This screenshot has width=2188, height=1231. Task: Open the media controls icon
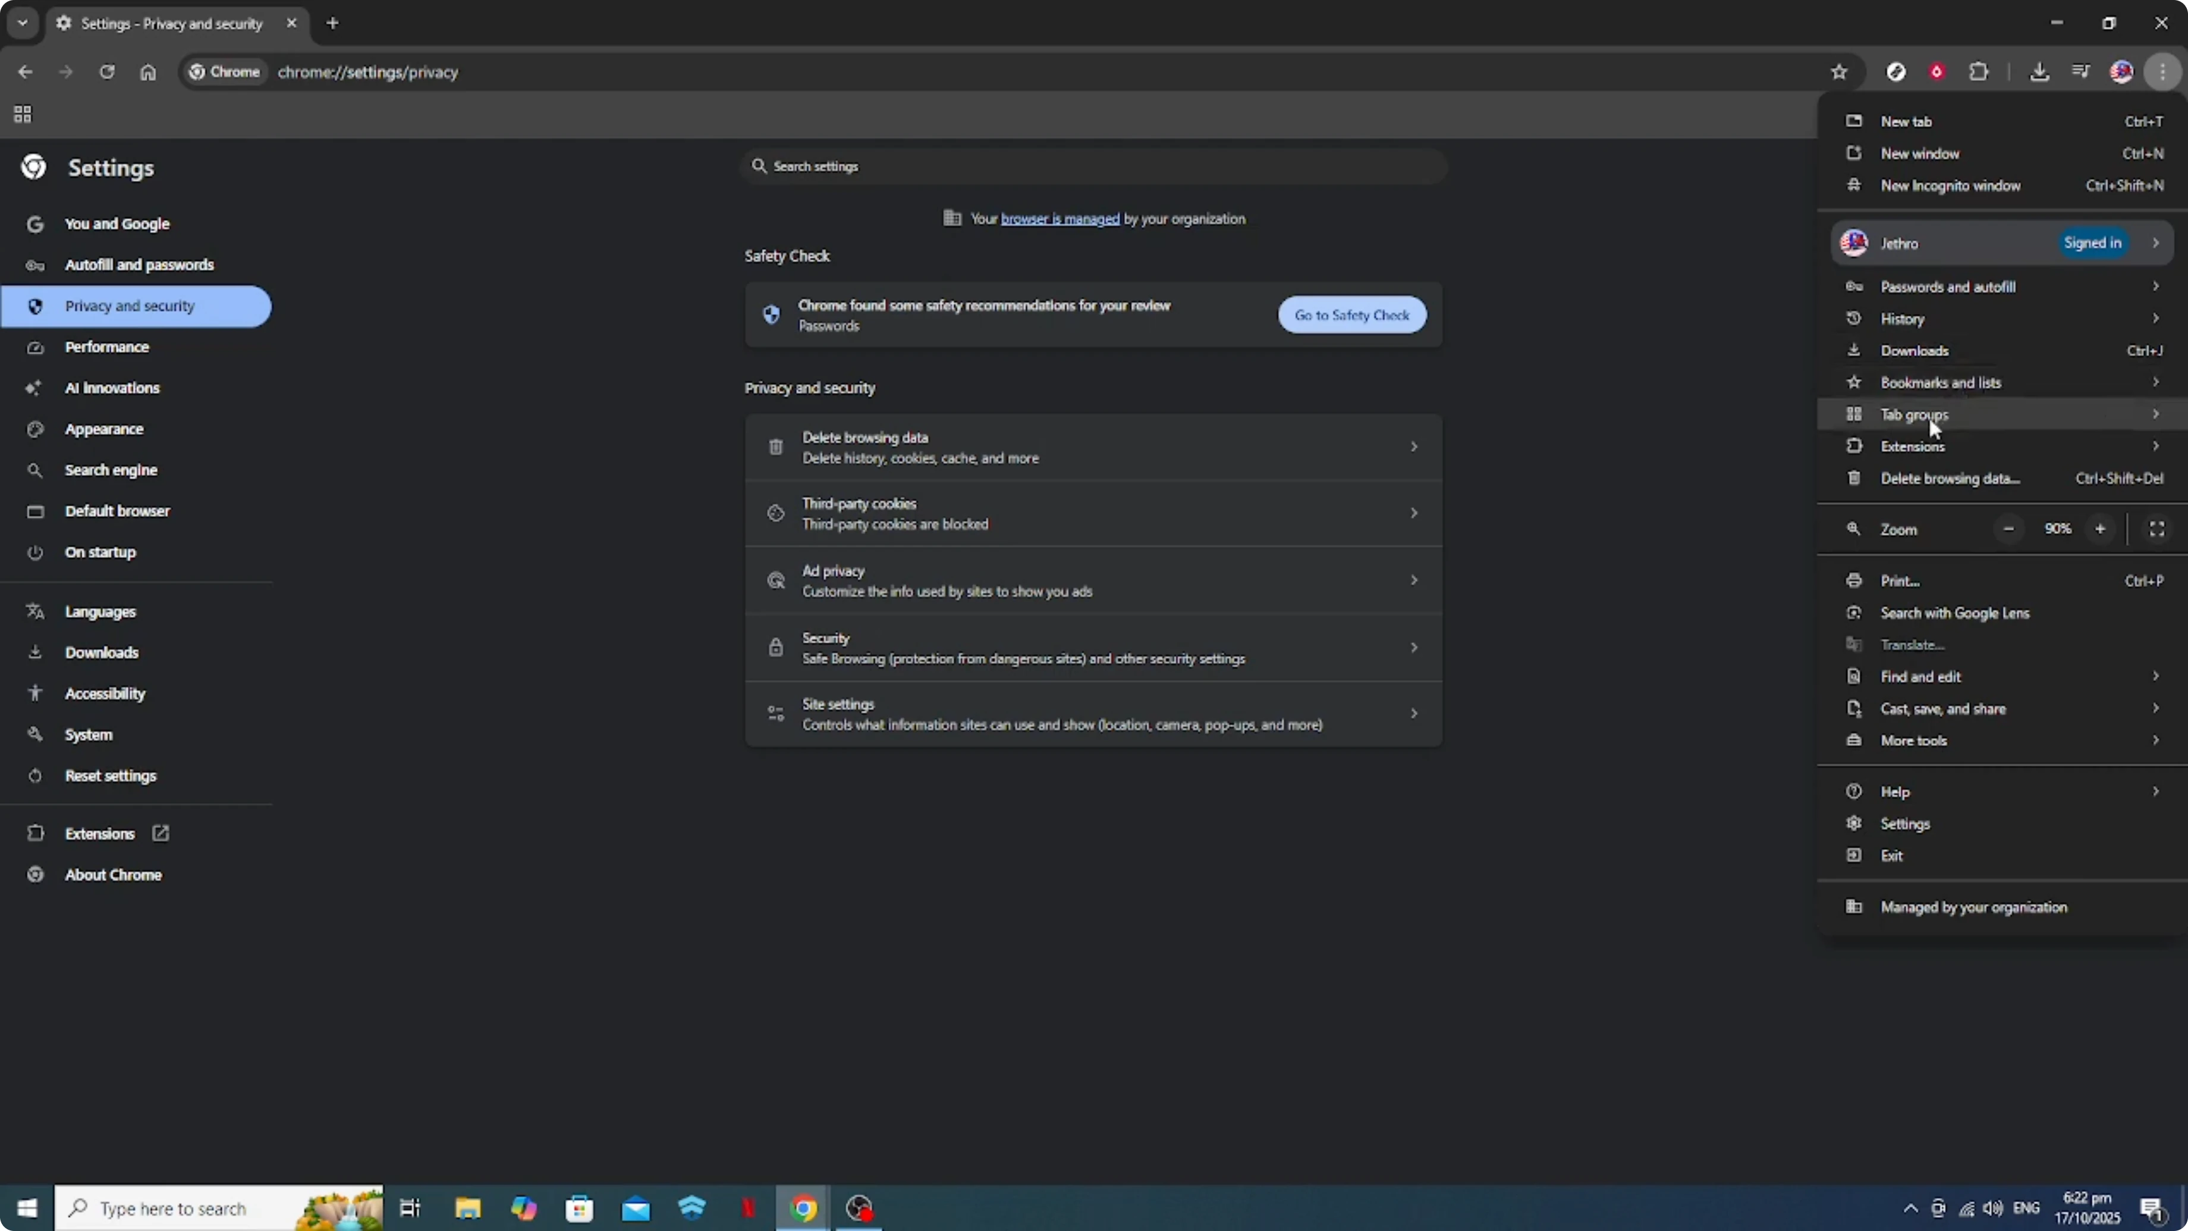tap(2081, 71)
